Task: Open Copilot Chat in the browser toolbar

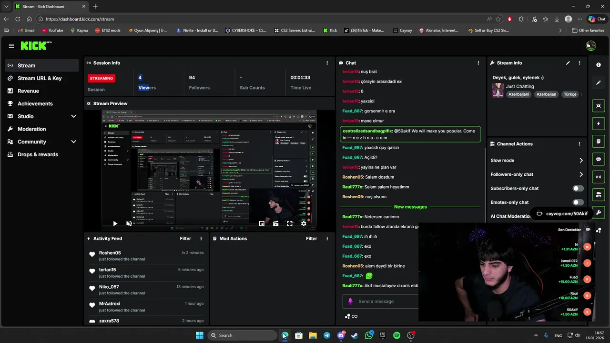Action: point(597,19)
